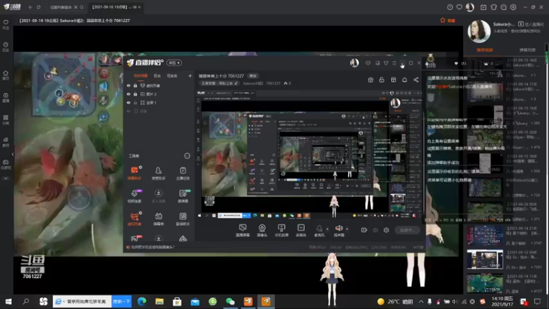Open the Douyu settings hexagon icon
The height and width of the screenshot is (309, 549).
(513, 7)
